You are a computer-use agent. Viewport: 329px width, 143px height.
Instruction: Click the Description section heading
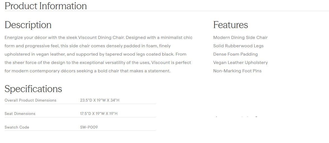(x=28, y=25)
